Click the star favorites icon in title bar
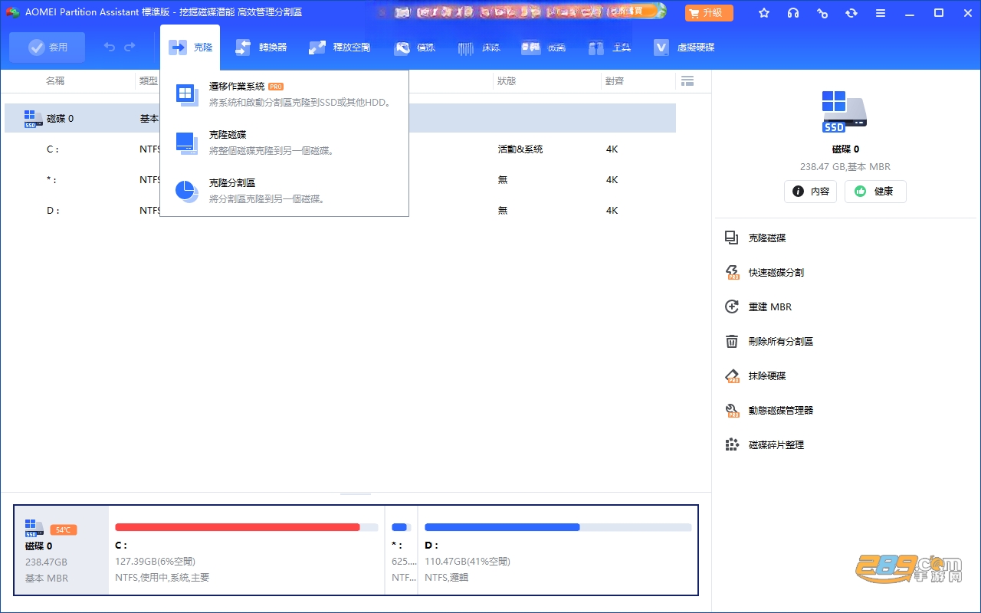Image resolution: width=981 pixels, height=613 pixels. [x=764, y=13]
